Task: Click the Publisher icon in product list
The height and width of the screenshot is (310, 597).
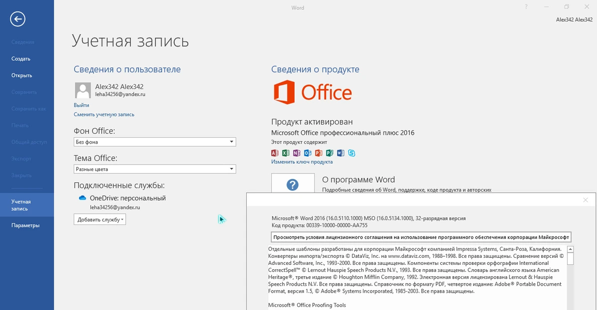Action: [329, 153]
